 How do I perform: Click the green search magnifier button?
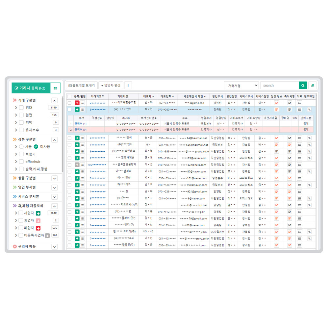(303, 86)
